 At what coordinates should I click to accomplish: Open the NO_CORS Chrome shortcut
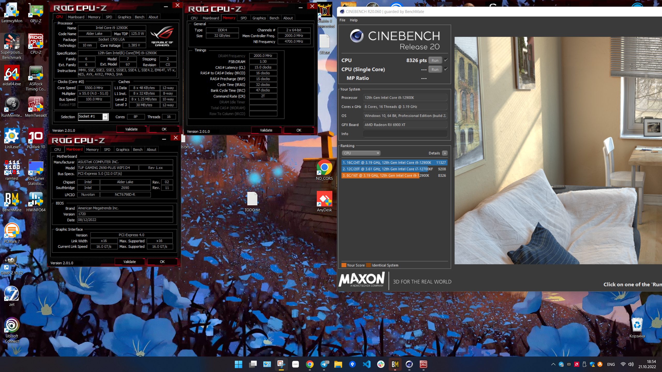(324, 170)
